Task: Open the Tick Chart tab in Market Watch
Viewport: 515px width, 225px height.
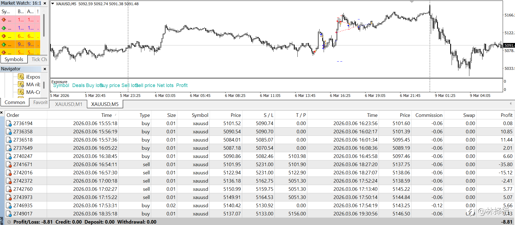Action: click(39, 59)
